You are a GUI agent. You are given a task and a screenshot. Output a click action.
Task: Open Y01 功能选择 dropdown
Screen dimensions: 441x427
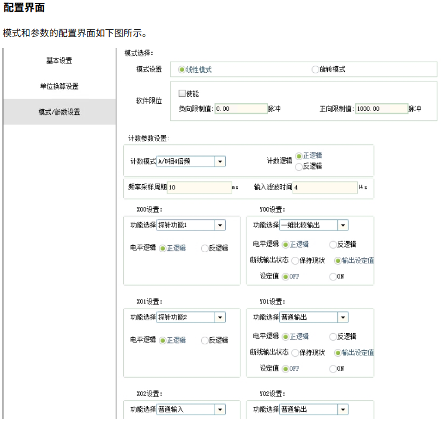tap(314, 317)
